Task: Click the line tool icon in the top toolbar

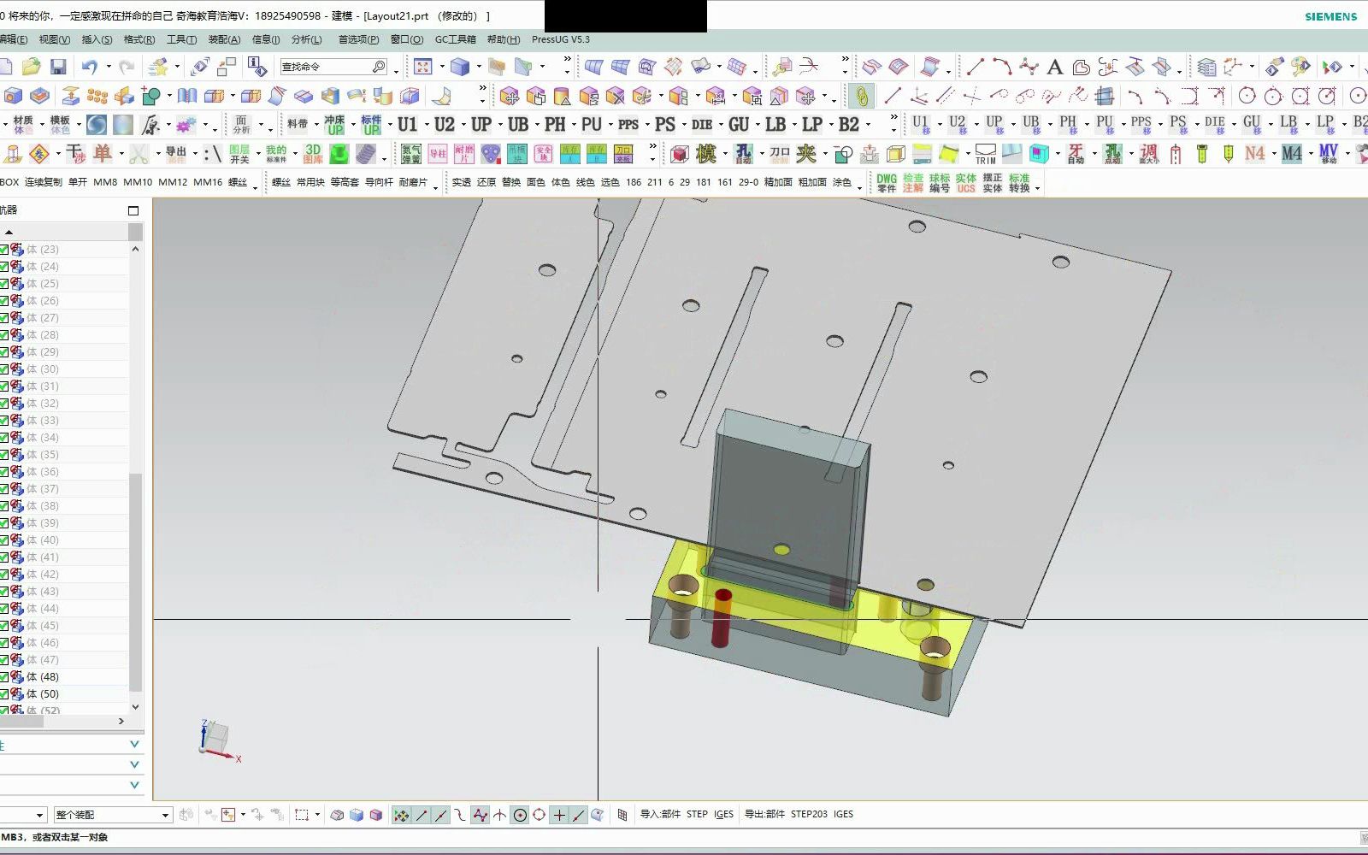Action: pyautogui.click(x=976, y=67)
